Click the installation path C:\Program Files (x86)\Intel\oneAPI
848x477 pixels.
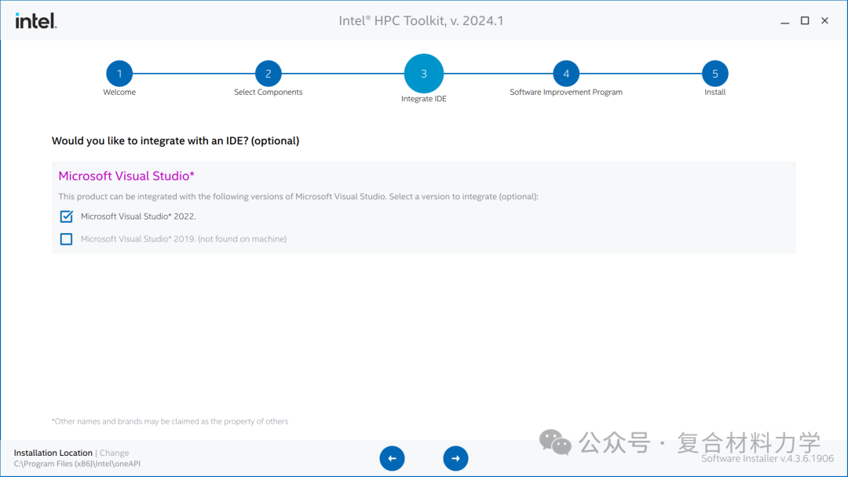[77, 464]
